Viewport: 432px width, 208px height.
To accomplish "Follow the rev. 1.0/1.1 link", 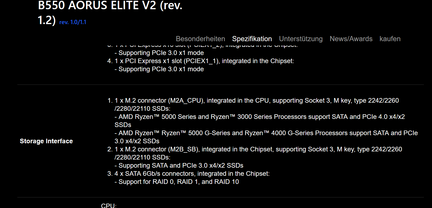I will pyautogui.click(x=73, y=22).
